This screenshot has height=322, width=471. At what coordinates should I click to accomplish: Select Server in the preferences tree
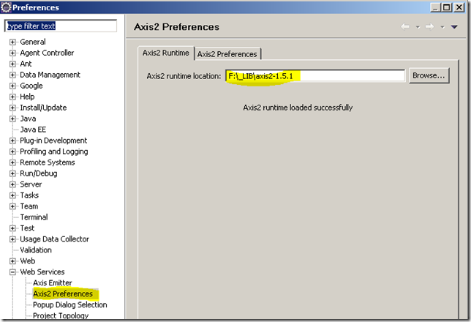[x=31, y=184]
